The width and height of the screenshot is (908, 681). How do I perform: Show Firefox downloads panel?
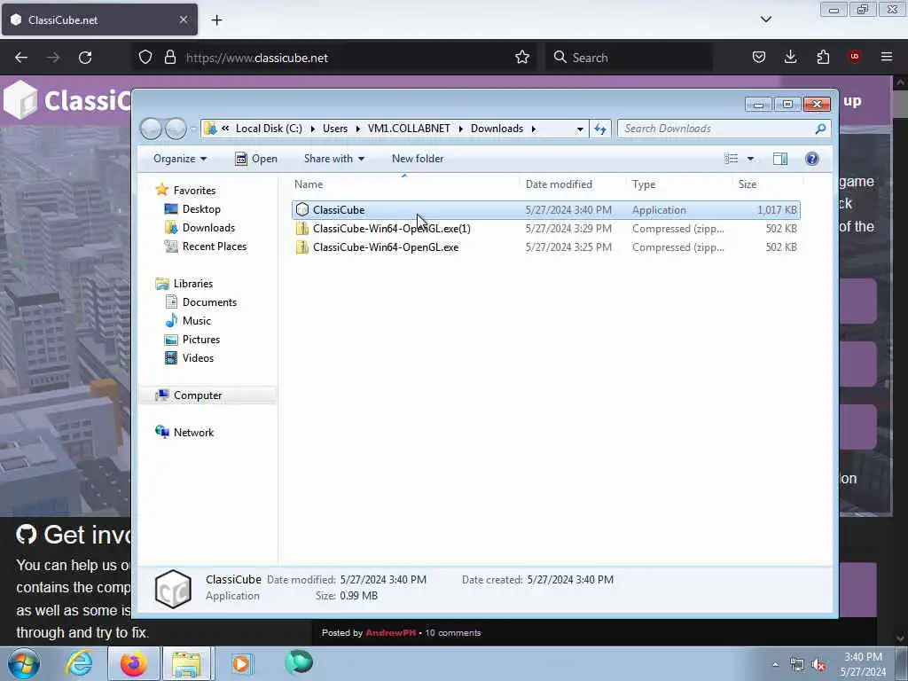click(x=790, y=58)
